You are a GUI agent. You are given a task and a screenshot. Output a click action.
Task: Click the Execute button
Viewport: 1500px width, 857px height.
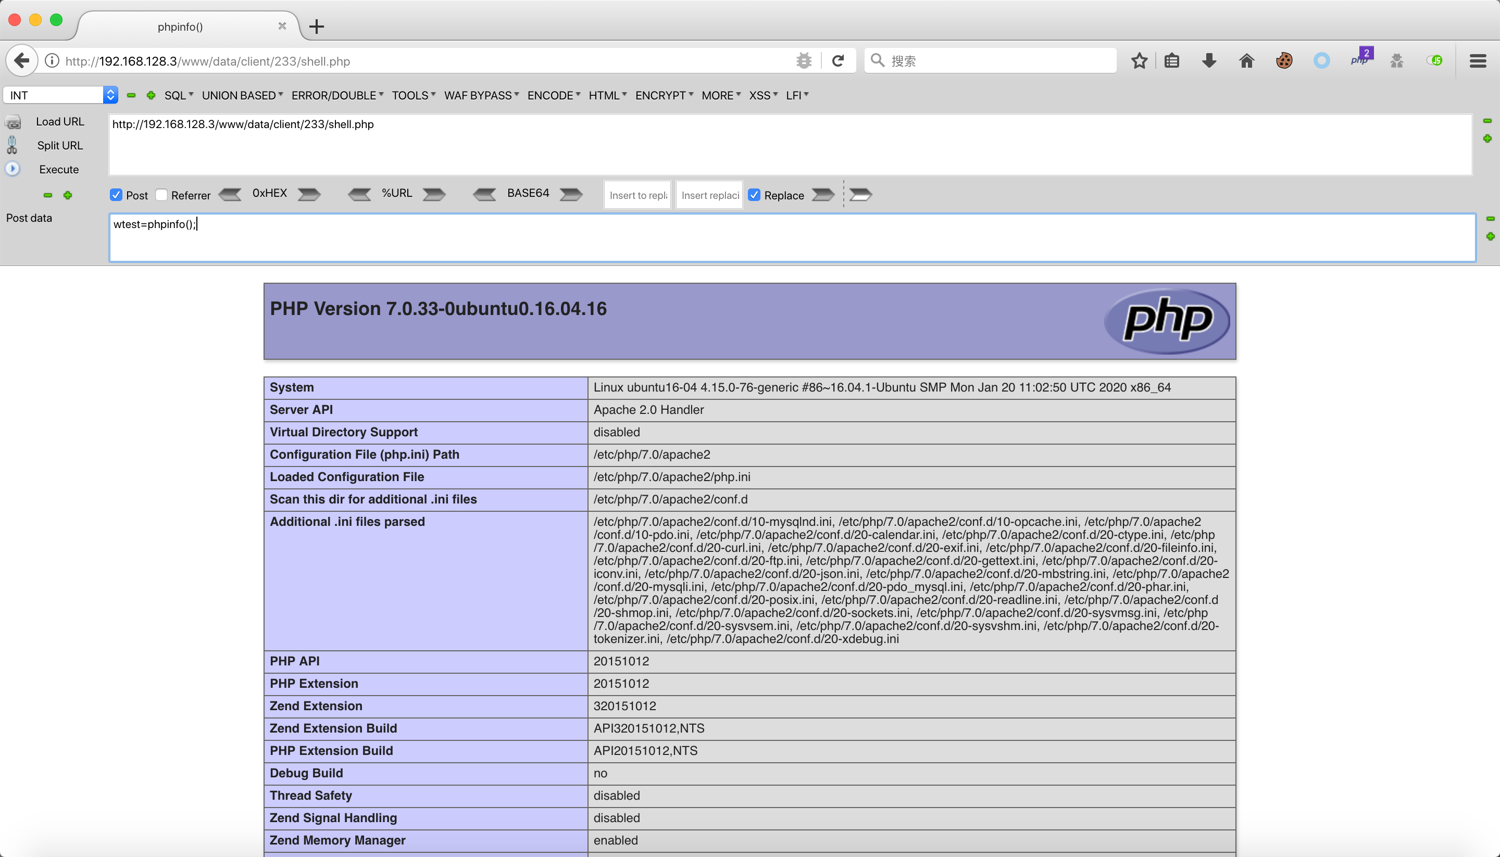[x=58, y=170]
